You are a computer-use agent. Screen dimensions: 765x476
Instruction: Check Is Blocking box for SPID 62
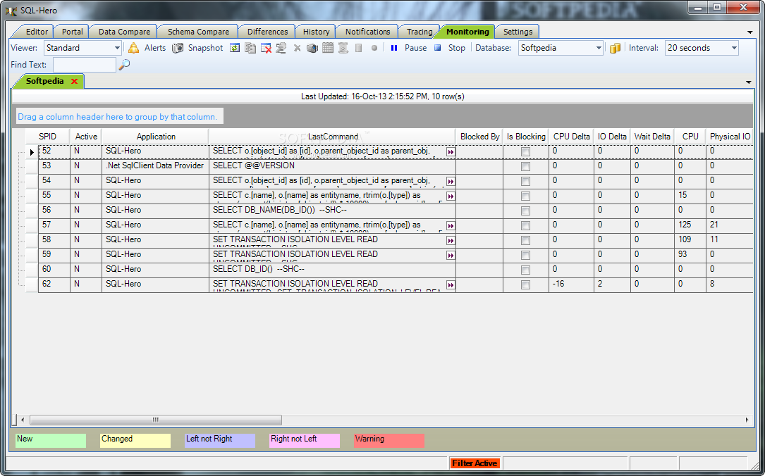pos(525,284)
